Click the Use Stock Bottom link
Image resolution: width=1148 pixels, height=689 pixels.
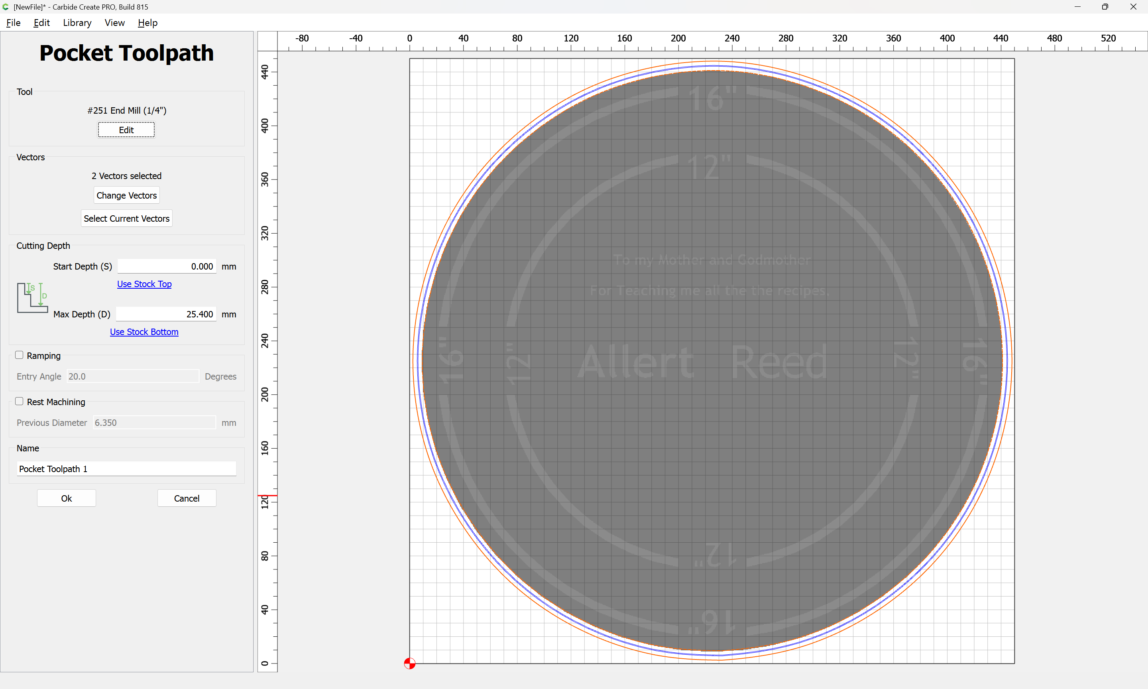point(144,331)
